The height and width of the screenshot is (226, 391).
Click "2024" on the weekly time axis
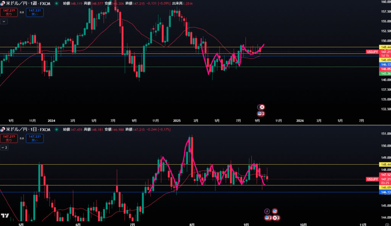pyautogui.click(x=52, y=121)
